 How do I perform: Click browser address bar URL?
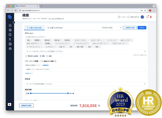31,10
